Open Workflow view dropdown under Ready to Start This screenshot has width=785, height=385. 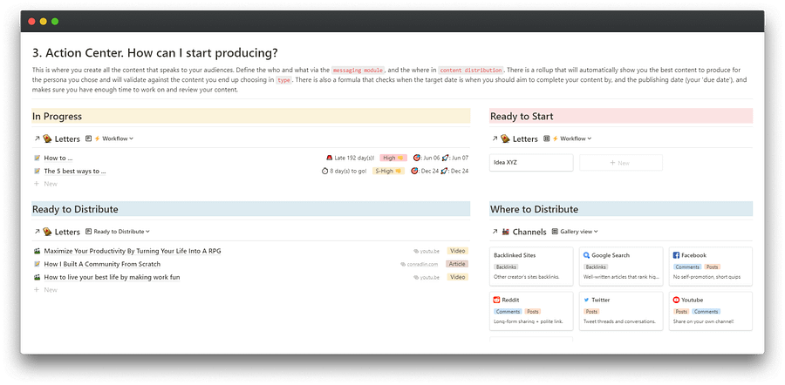click(x=568, y=138)
